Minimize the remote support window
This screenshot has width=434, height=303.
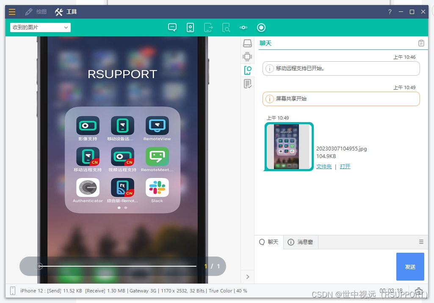(x=401, y=11)
